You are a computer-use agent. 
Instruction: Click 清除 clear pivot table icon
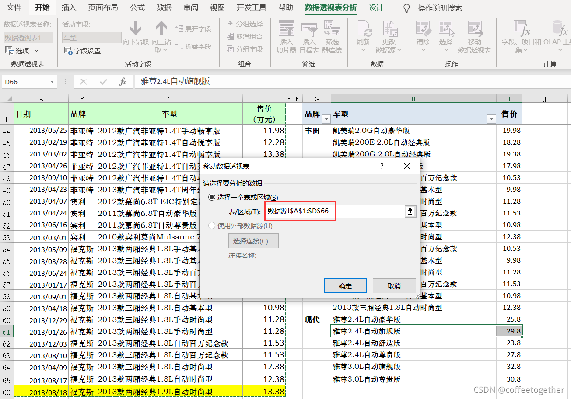coord(423,29)
